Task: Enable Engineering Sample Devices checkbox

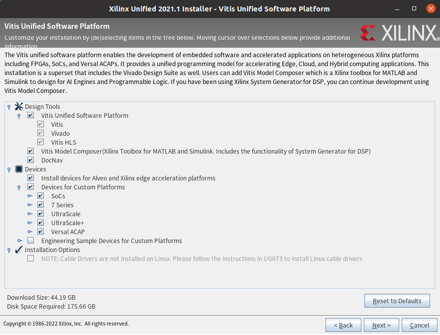Action: coord(30,241)
